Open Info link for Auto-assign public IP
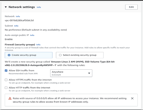This screenshot has width=143, height=110. coord(32,35)
